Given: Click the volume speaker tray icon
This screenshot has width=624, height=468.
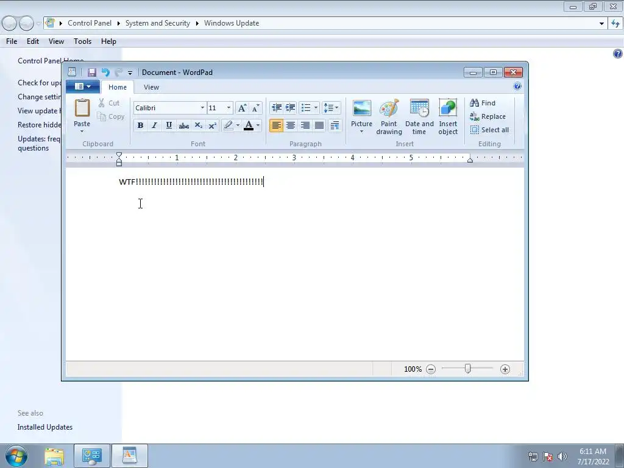Looking at the screenshot, I should [x=562, y=456].
